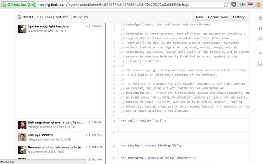Viewport: 263px width, 164px height.
Task: Open commit hash 6eca948
Action: point(97,159)
